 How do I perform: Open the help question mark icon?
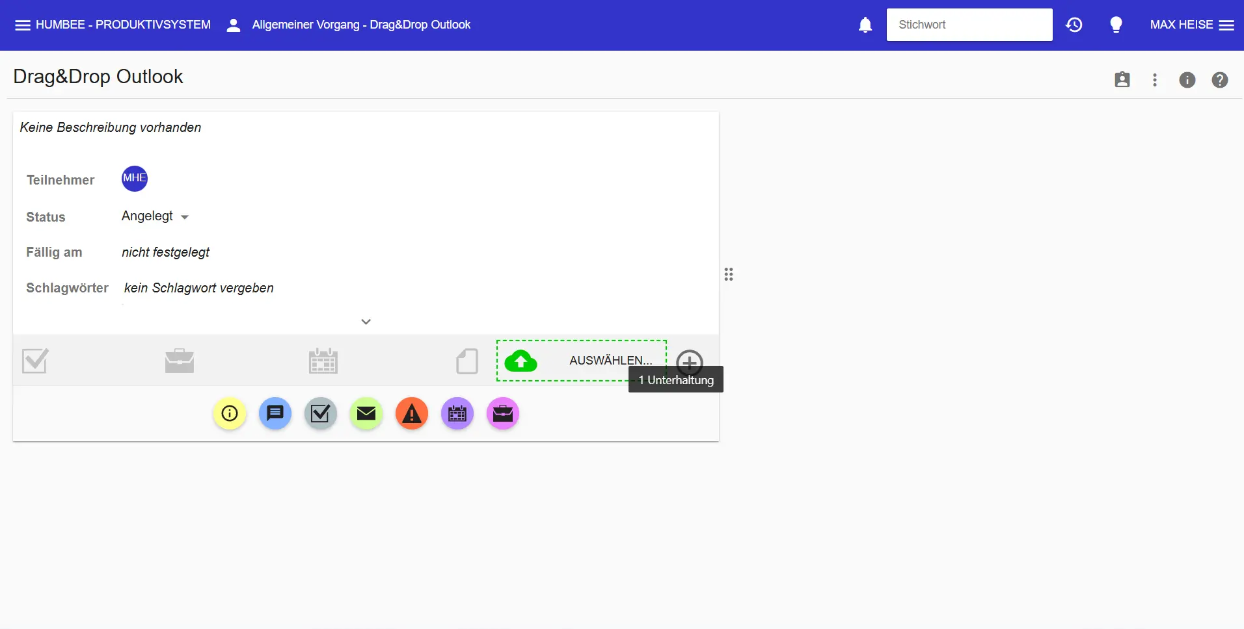pyautogui.click(x=1220, y=79)
